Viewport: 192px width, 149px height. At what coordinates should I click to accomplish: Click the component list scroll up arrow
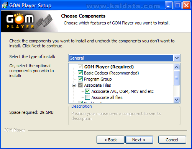point(177,67)
